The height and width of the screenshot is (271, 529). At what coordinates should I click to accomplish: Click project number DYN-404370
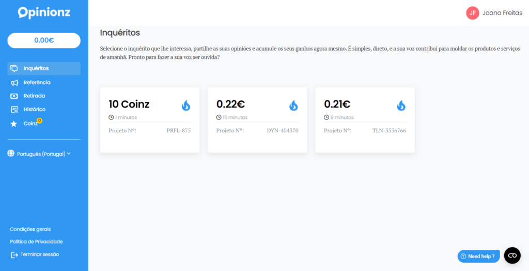(283, 131)
